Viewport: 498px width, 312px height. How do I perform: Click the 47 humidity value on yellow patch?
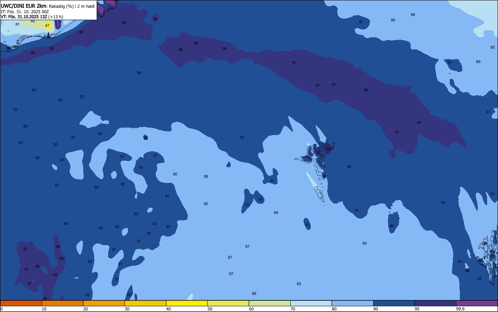pos(47,26)
